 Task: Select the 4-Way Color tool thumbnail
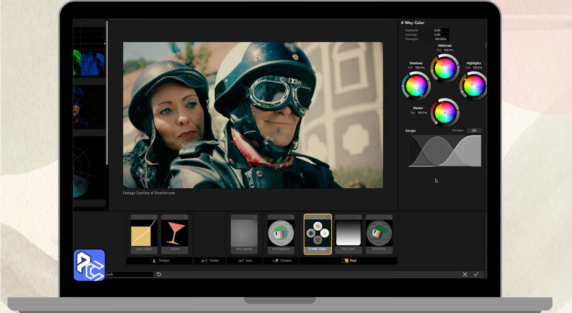[x=317, y=233]
